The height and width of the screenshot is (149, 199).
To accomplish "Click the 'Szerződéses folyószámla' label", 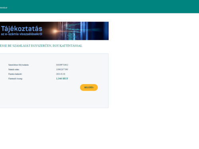I will (18, 65).
